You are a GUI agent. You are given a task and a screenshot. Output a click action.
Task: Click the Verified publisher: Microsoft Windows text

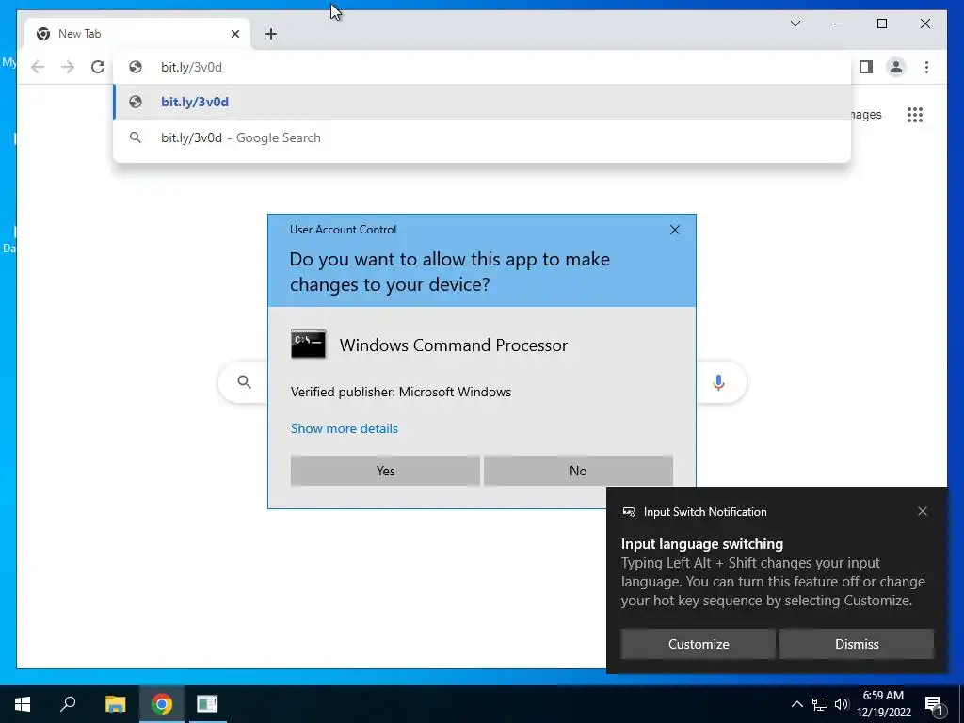click(x=401, y=393)
